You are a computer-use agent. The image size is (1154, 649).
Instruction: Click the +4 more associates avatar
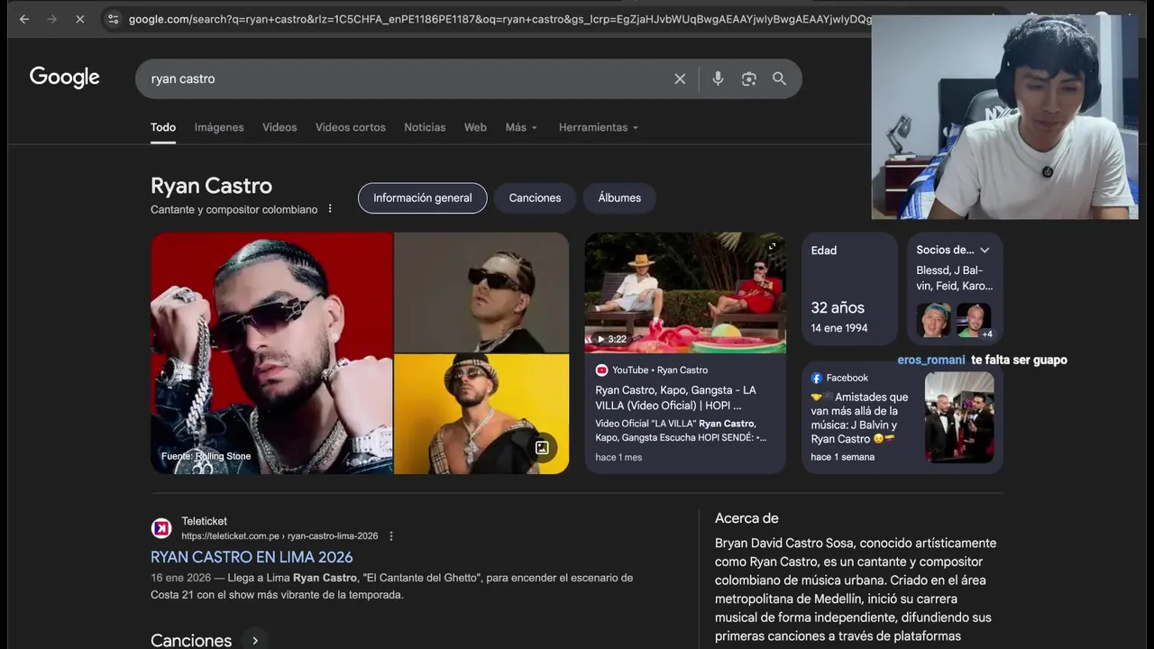coord(975,321)
